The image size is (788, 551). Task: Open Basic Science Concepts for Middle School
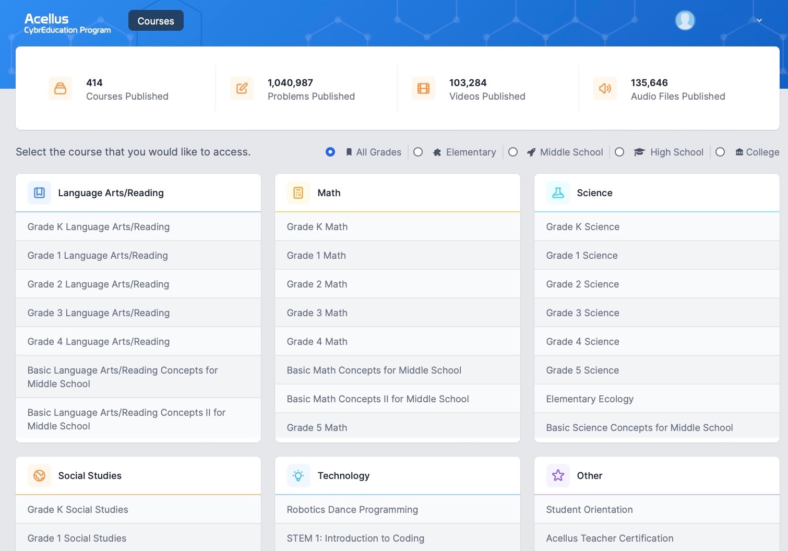(x=657, y=426)
